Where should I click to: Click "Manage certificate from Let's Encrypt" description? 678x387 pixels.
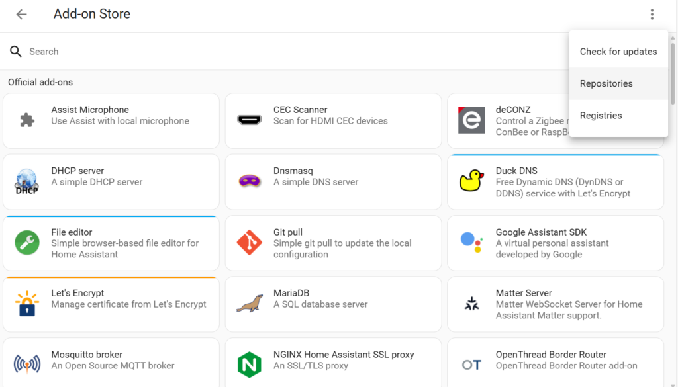click(x=128, y=304)
